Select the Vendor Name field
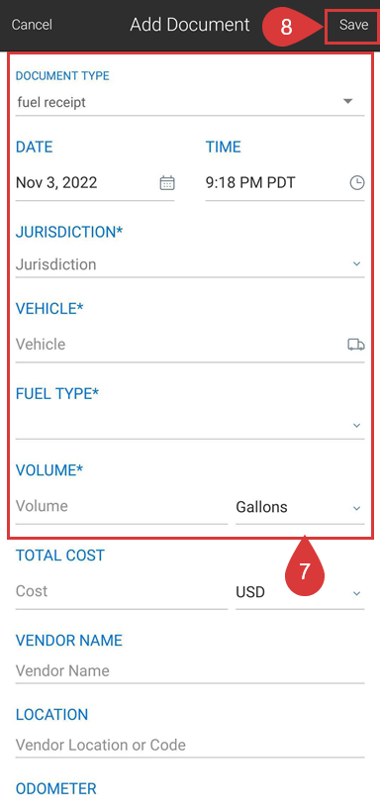Viewport: 381px width, 812px height. coord(190,671)
